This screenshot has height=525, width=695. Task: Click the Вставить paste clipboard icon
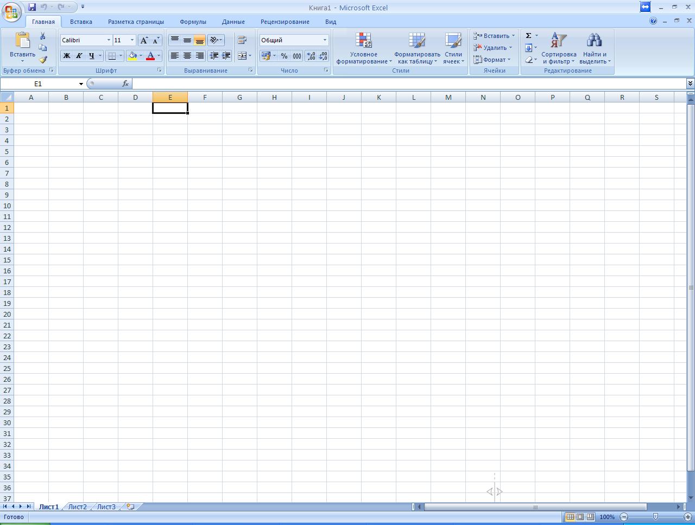(x=22, y=40)
